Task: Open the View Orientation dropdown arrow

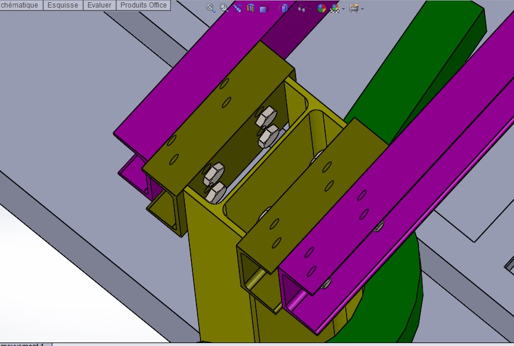Action: [273, 9]
